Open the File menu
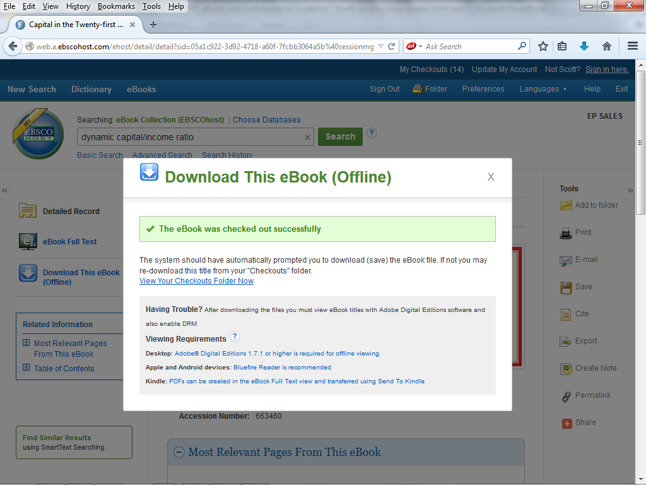This screenshot has height=485, width=646. click(x=9, y=6)
